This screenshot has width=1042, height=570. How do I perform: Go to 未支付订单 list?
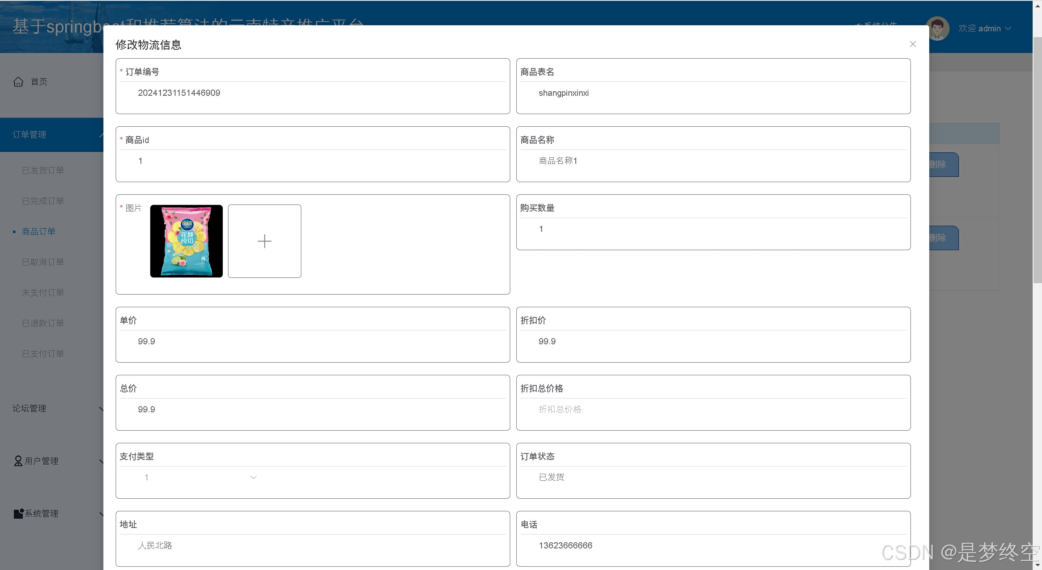pos(43,293)
